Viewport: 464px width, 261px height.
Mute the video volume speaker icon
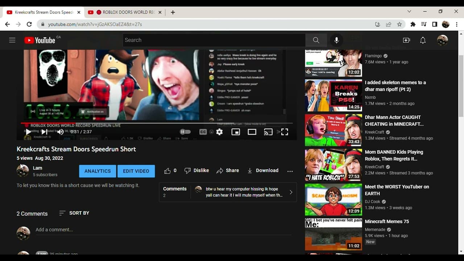pos(60,132)
